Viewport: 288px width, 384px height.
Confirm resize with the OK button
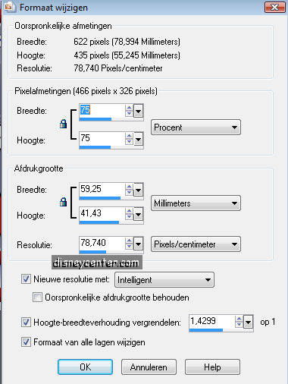pyautogui.click(x=86, y=367)
